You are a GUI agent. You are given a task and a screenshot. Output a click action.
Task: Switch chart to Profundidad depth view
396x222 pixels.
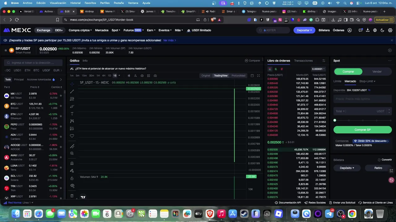pos(238,76)
